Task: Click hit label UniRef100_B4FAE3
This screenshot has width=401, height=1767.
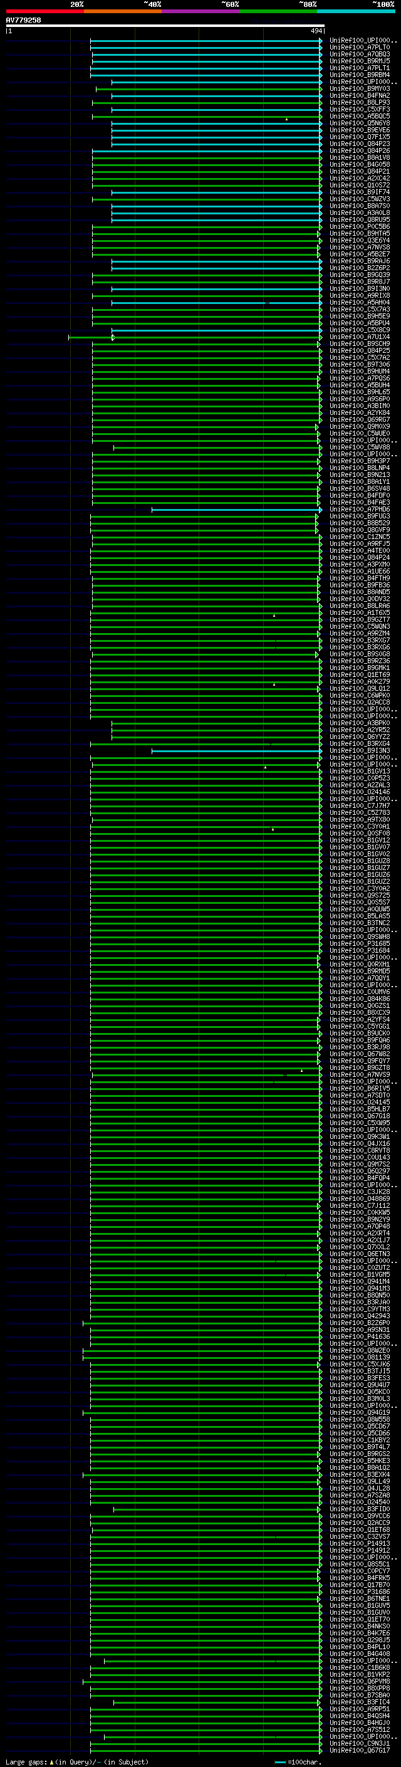Action: click(x=359, y=502)
